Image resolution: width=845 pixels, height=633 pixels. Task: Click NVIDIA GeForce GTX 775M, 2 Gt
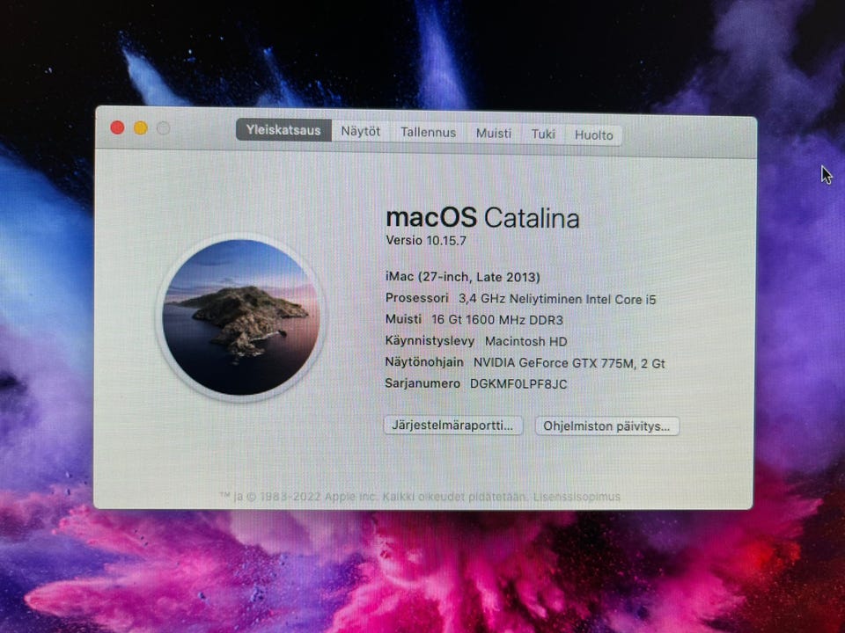569,363
